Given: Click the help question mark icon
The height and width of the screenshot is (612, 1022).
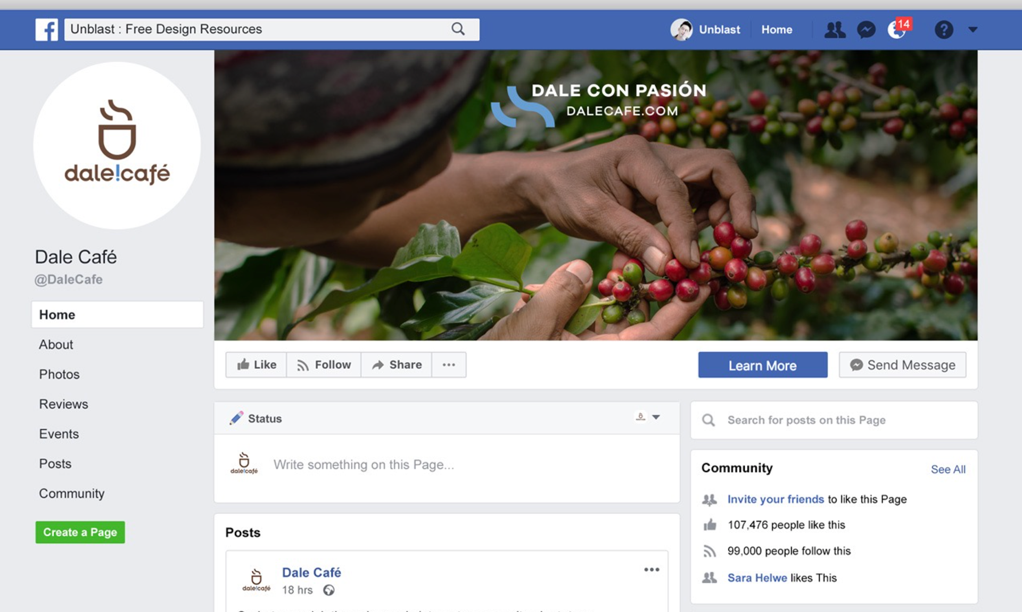Looking at the screenshot, I should click(x=944, y=29).
